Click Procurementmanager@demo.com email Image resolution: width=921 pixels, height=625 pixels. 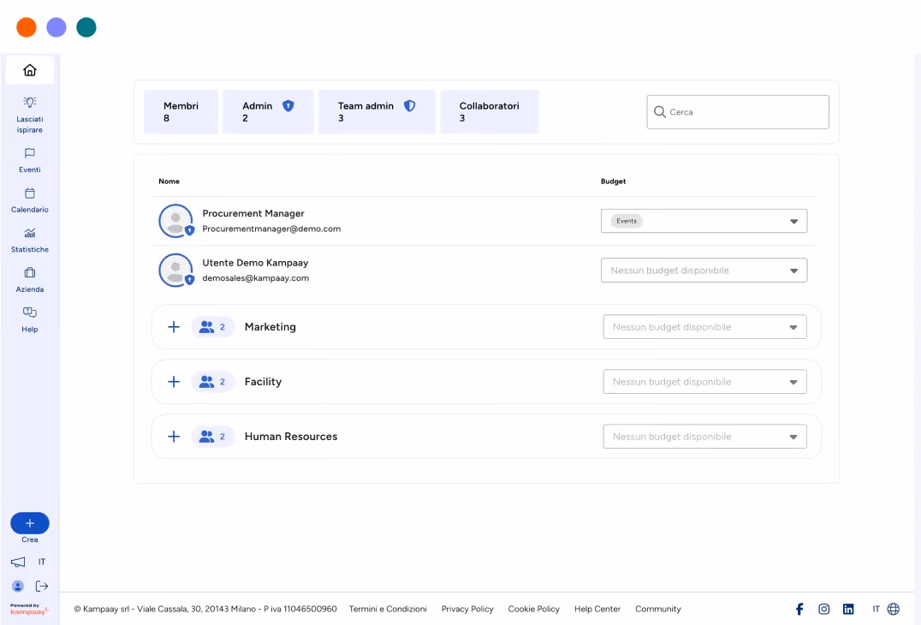coord(271,229)
